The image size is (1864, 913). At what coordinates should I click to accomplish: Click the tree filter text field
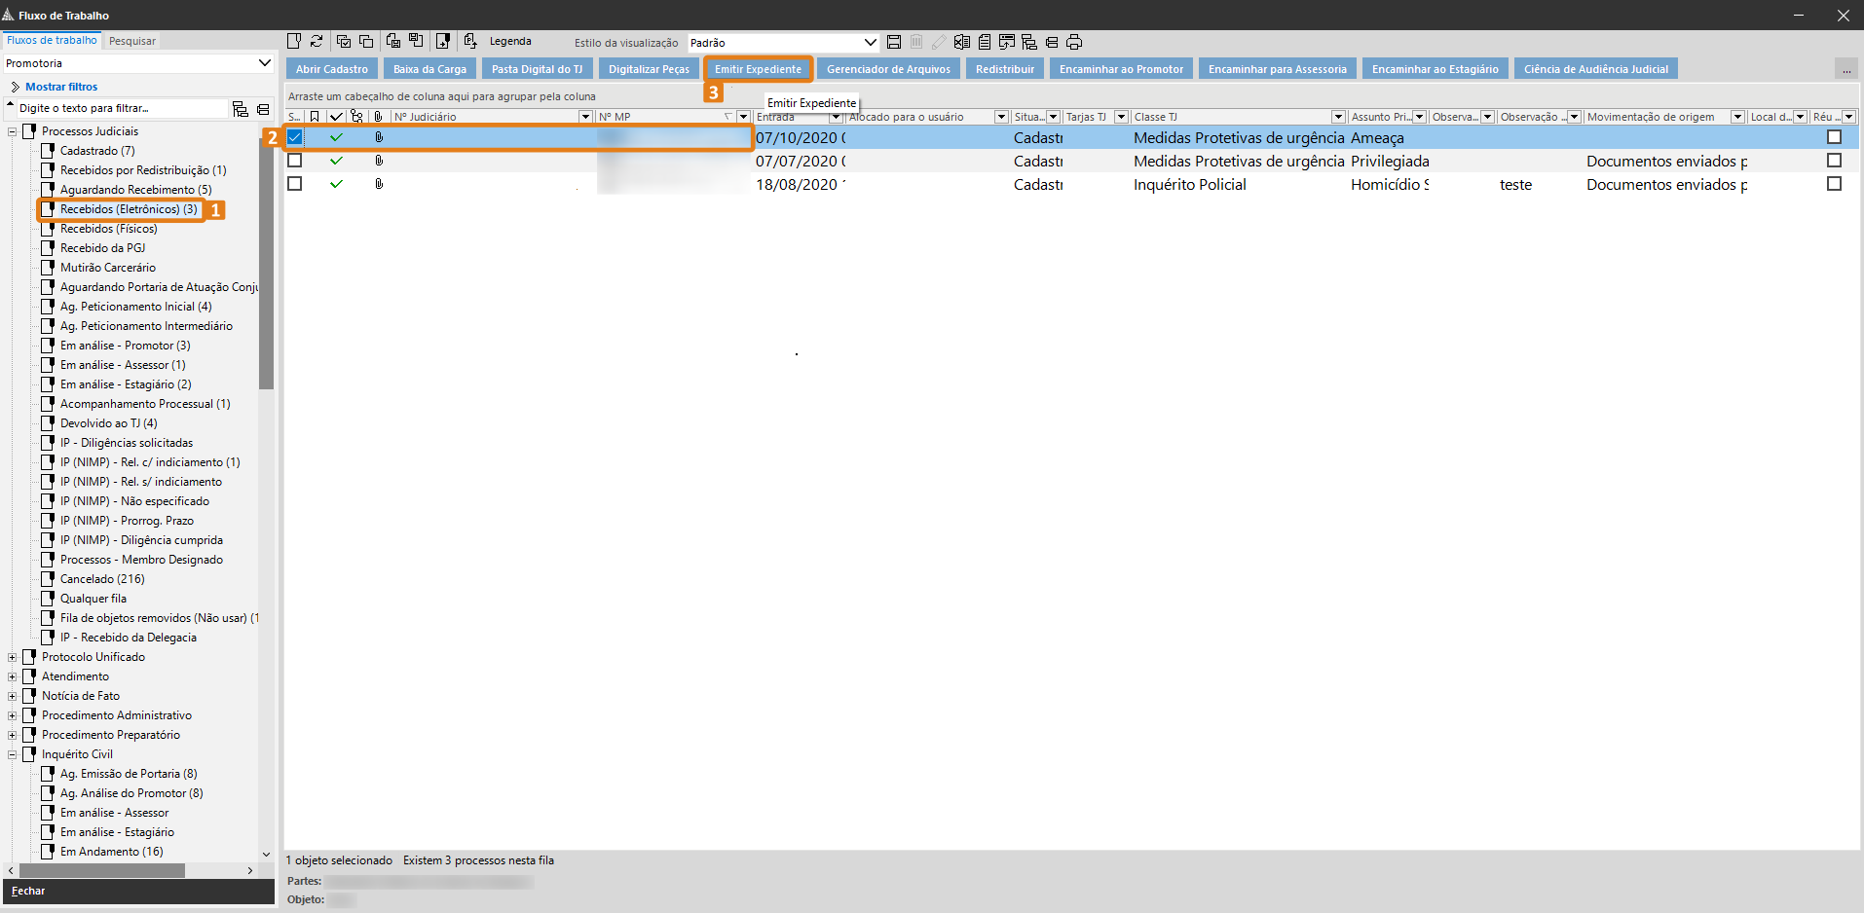click(x=122, y=108)
